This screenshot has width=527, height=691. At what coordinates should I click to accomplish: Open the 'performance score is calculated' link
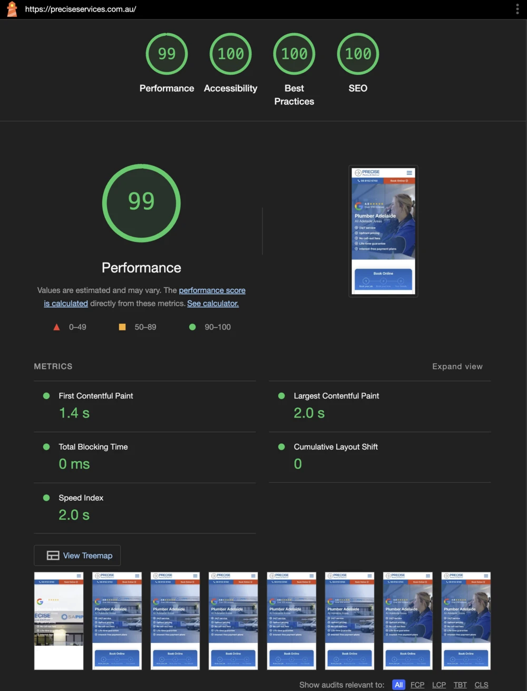tap(212, 290)
